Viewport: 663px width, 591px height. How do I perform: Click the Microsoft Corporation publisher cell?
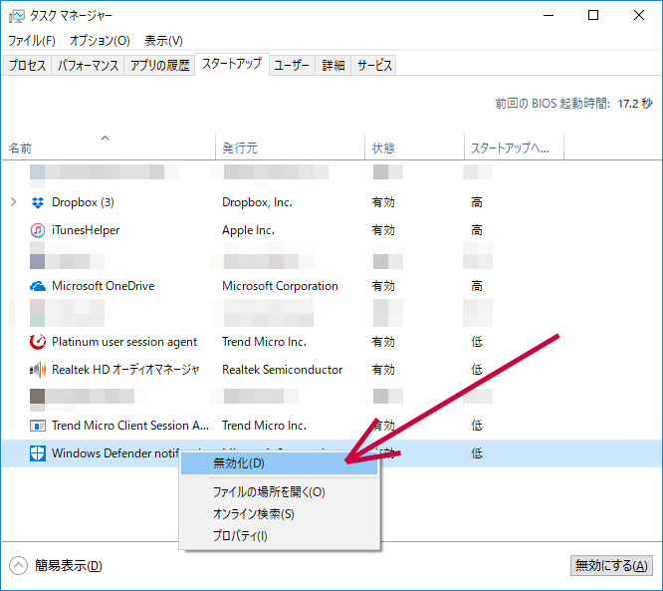280,286
